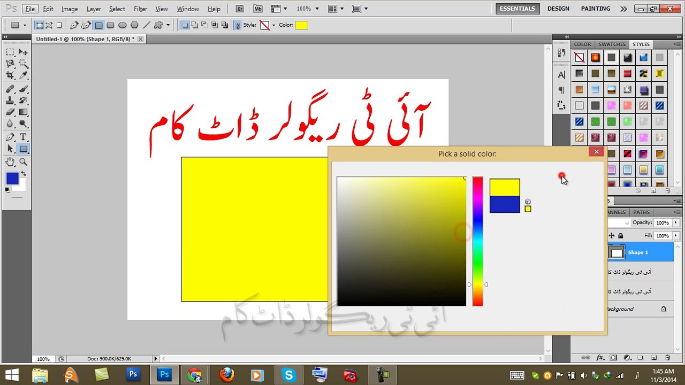Select the Clone Stamp tool
The image size is (685, 385).
tap(10, 101)
